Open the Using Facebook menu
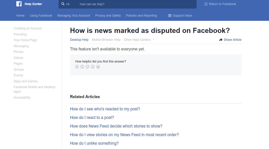Screen dimensions: 269x149 (41, 15)
